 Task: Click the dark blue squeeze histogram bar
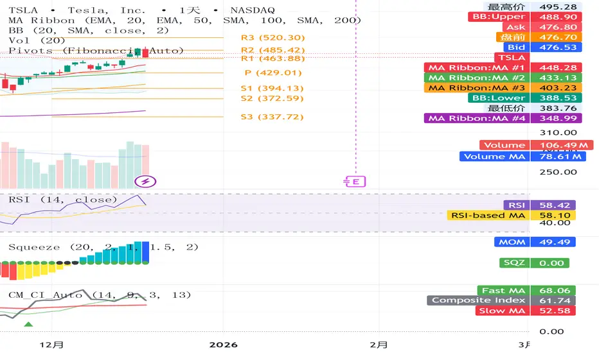pos(145,252)
